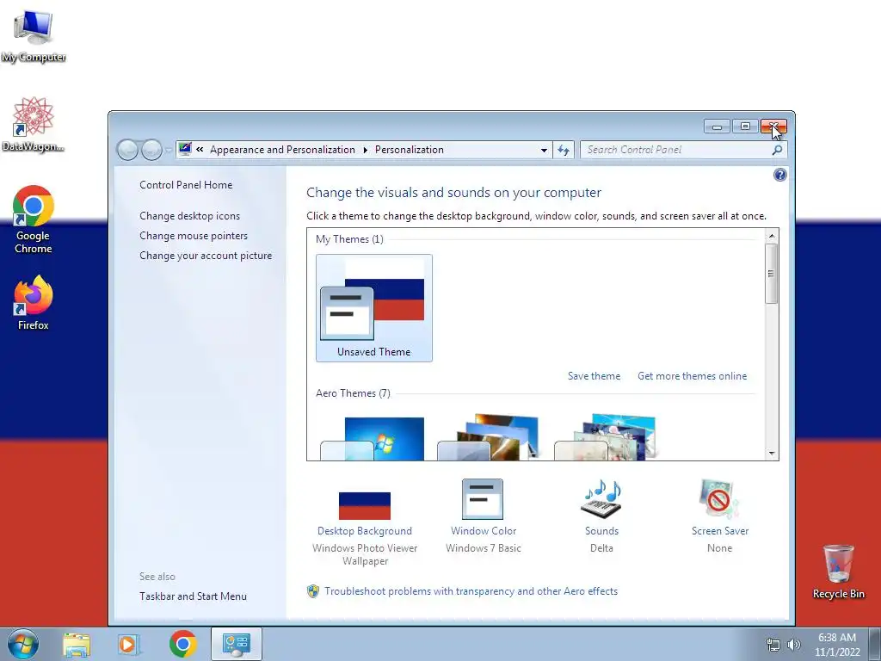Select the Characters Aero theme thumbnail

pos(606,438)
